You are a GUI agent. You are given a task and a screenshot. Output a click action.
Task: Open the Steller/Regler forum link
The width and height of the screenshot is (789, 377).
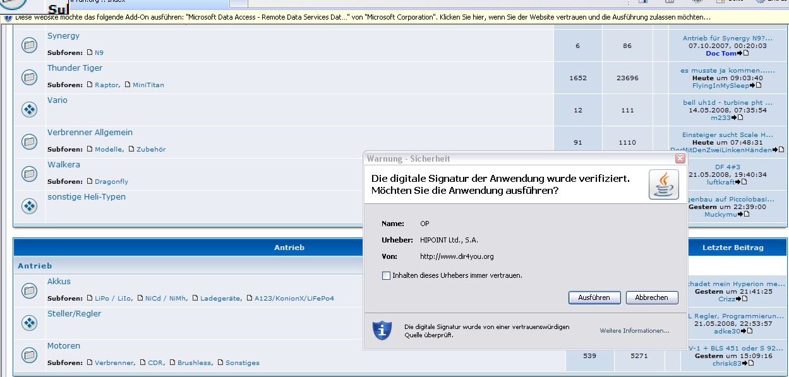click(74, 314)
